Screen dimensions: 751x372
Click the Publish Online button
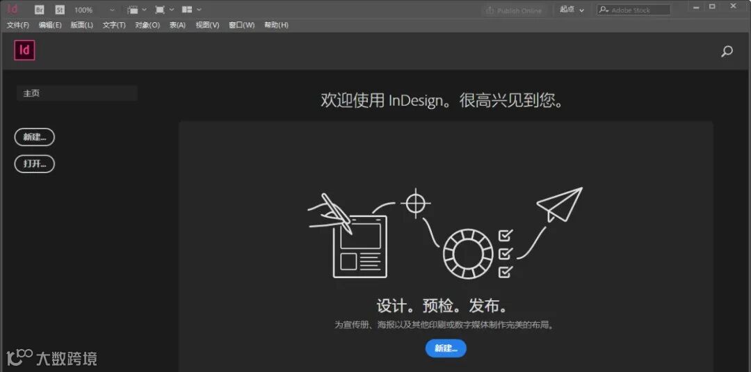tap(513, 10)
